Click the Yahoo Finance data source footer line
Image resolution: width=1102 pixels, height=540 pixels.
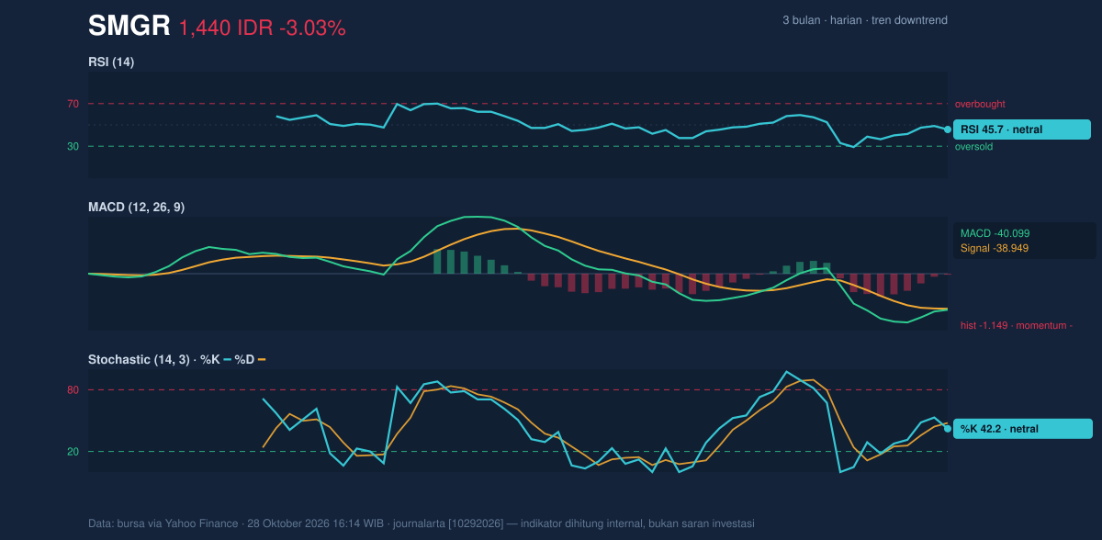tap(422, 523)
